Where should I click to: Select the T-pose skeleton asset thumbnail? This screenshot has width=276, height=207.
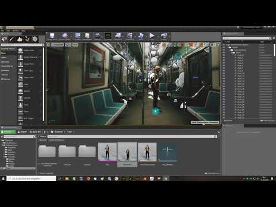(x=167, y=152)
